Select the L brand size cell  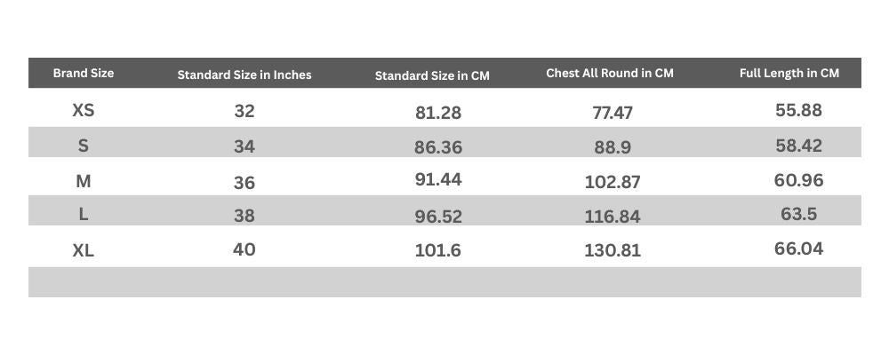(84, 215)
